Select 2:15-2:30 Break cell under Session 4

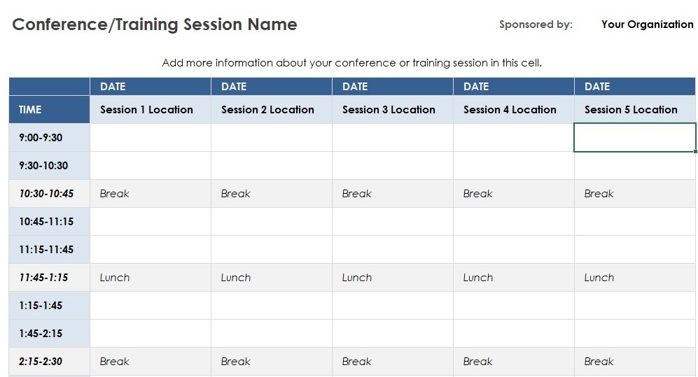click(514, 362)
